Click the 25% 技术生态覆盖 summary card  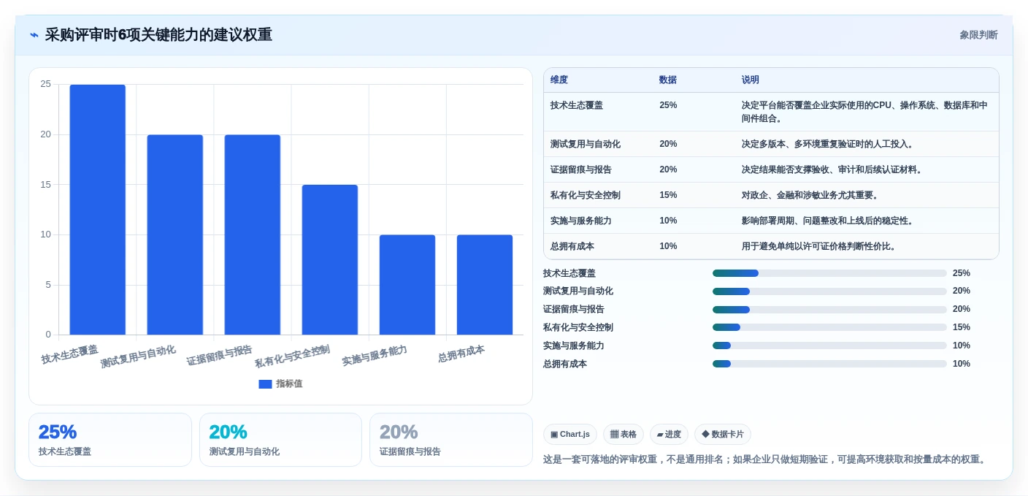pyautogui.click(x=110, y=440)
